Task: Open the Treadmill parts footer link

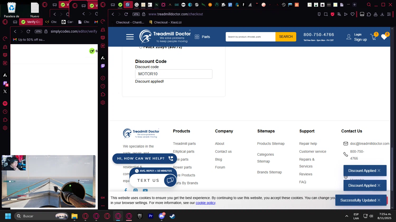Action: click(x=184, y=144)
